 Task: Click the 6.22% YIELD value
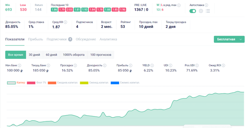[x=149, y=71]
